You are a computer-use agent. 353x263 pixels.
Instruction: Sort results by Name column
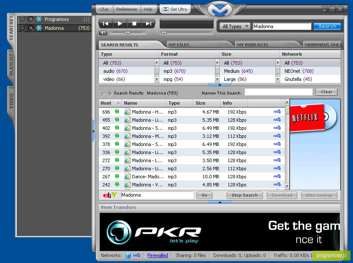pyautogui.click(x=144, y=103)
